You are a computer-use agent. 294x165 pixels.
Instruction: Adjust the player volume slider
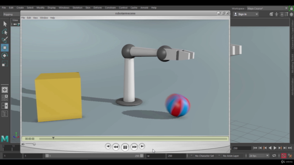click(x=30, y=144)
